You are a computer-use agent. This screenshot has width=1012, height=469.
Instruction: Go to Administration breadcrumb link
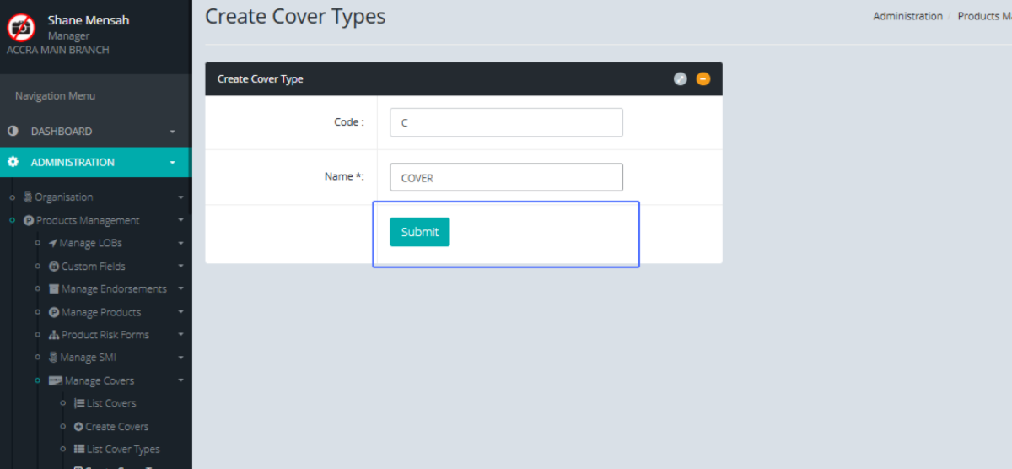(x=907, y=16)
